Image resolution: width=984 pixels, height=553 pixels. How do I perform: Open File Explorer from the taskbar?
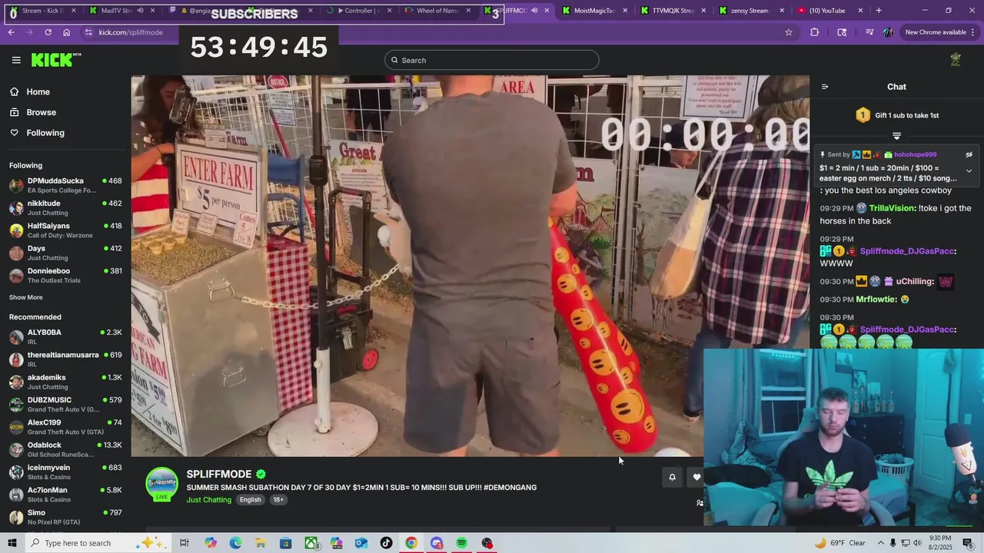(261, 543)
